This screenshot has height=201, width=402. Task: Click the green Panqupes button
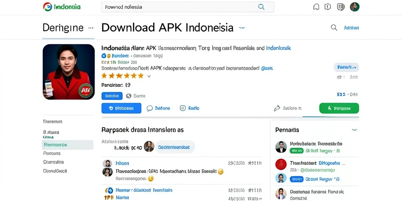tap(339, 108)
